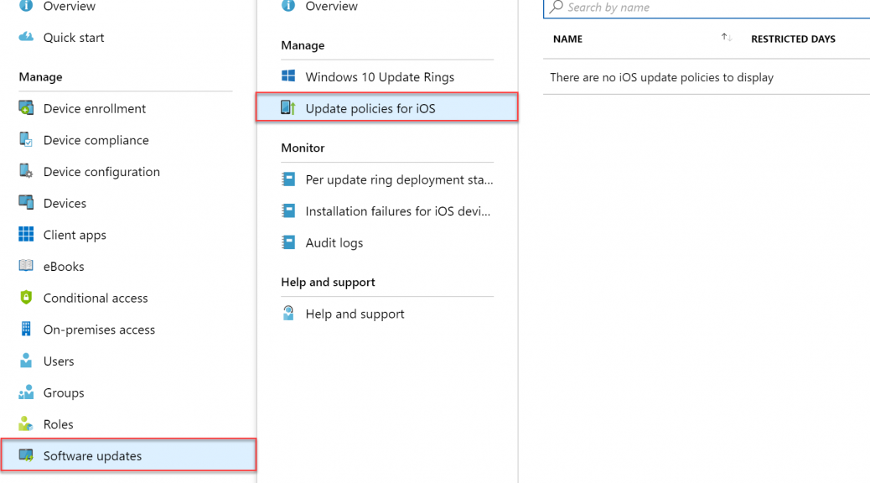Select the Windows logo icon for Update Rings
The width and height of the screenshot is (870, 483).
coord(288,76)
